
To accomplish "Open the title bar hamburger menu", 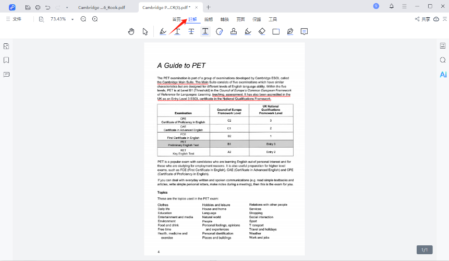I will coord(404,6).
